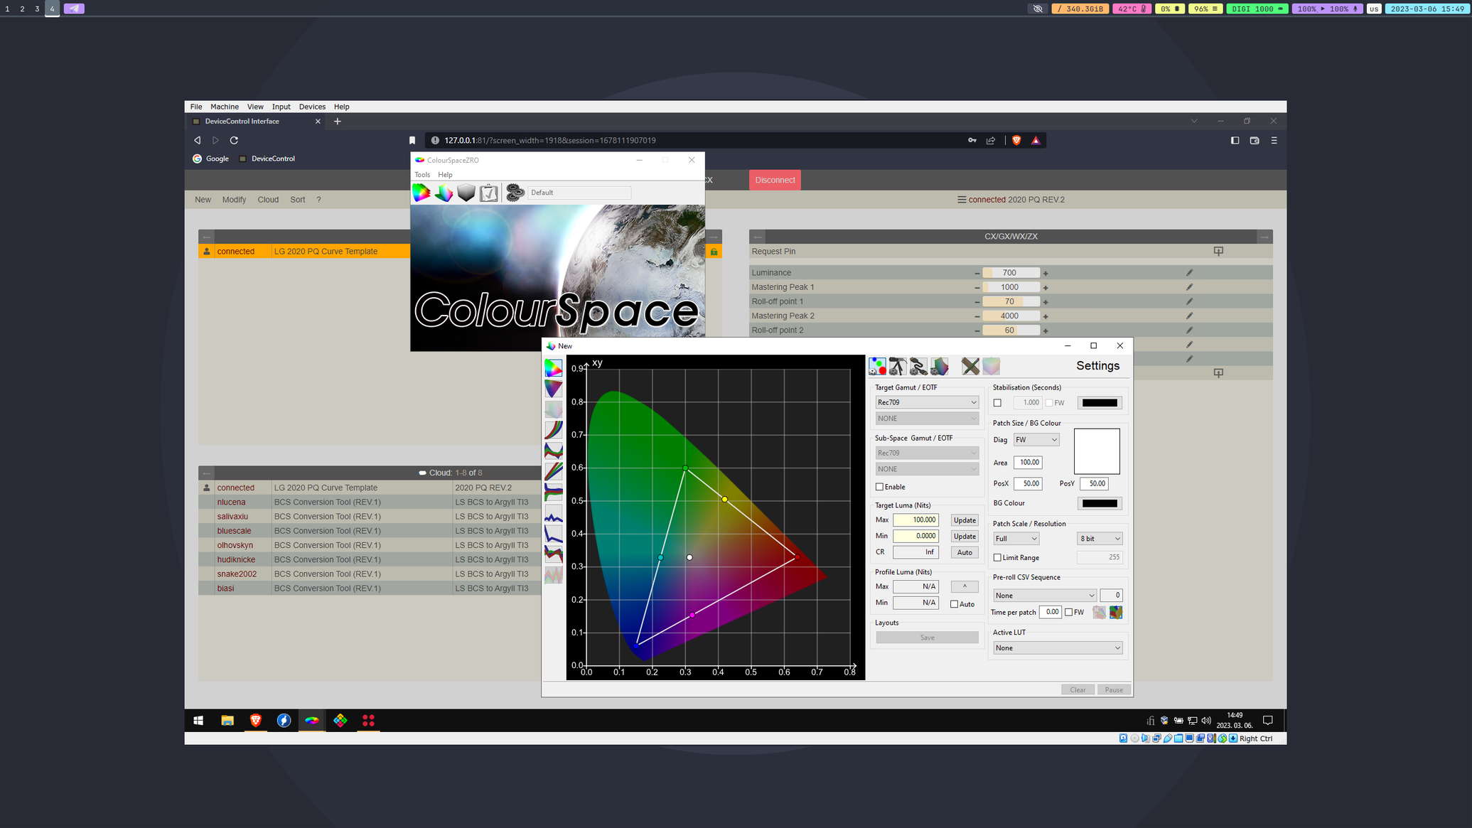Screen dimensions: 1472x828
Task: Open the 8 bit resolution dropdown
Action: coord(1100,539)
